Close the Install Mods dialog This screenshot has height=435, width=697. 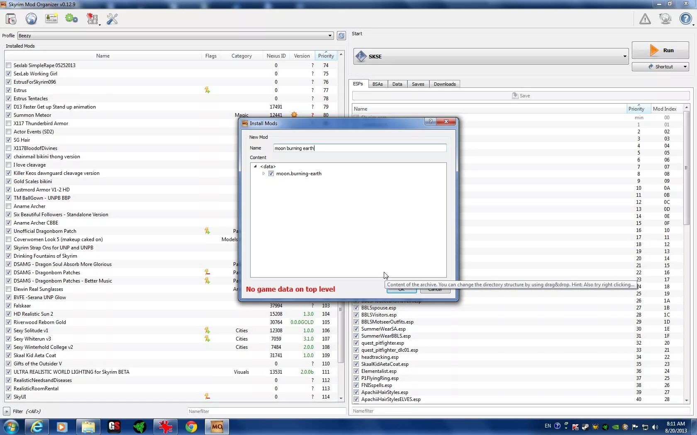(446, 121)
